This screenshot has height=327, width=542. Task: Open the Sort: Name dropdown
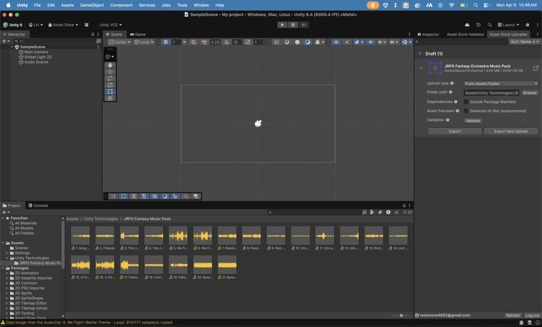(525, 42)
